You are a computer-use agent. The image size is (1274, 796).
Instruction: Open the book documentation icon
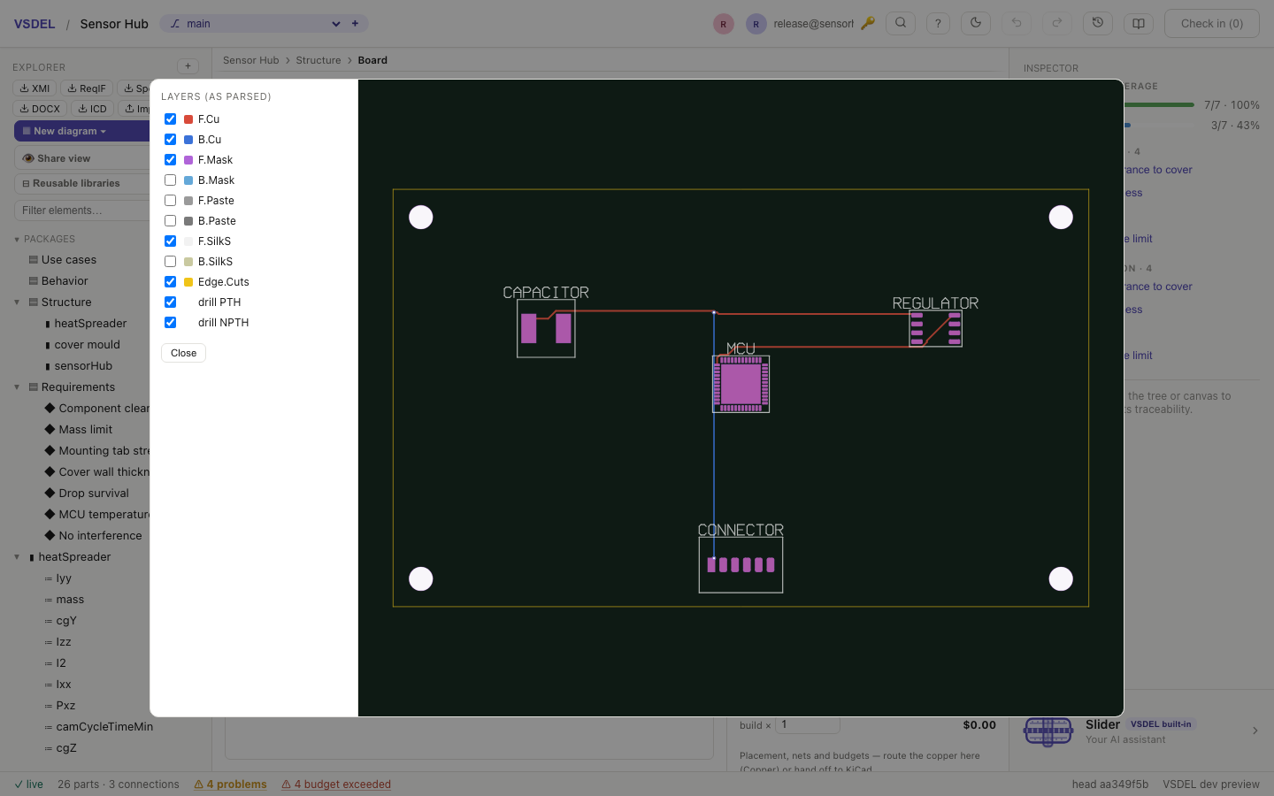click(1139, 24)
